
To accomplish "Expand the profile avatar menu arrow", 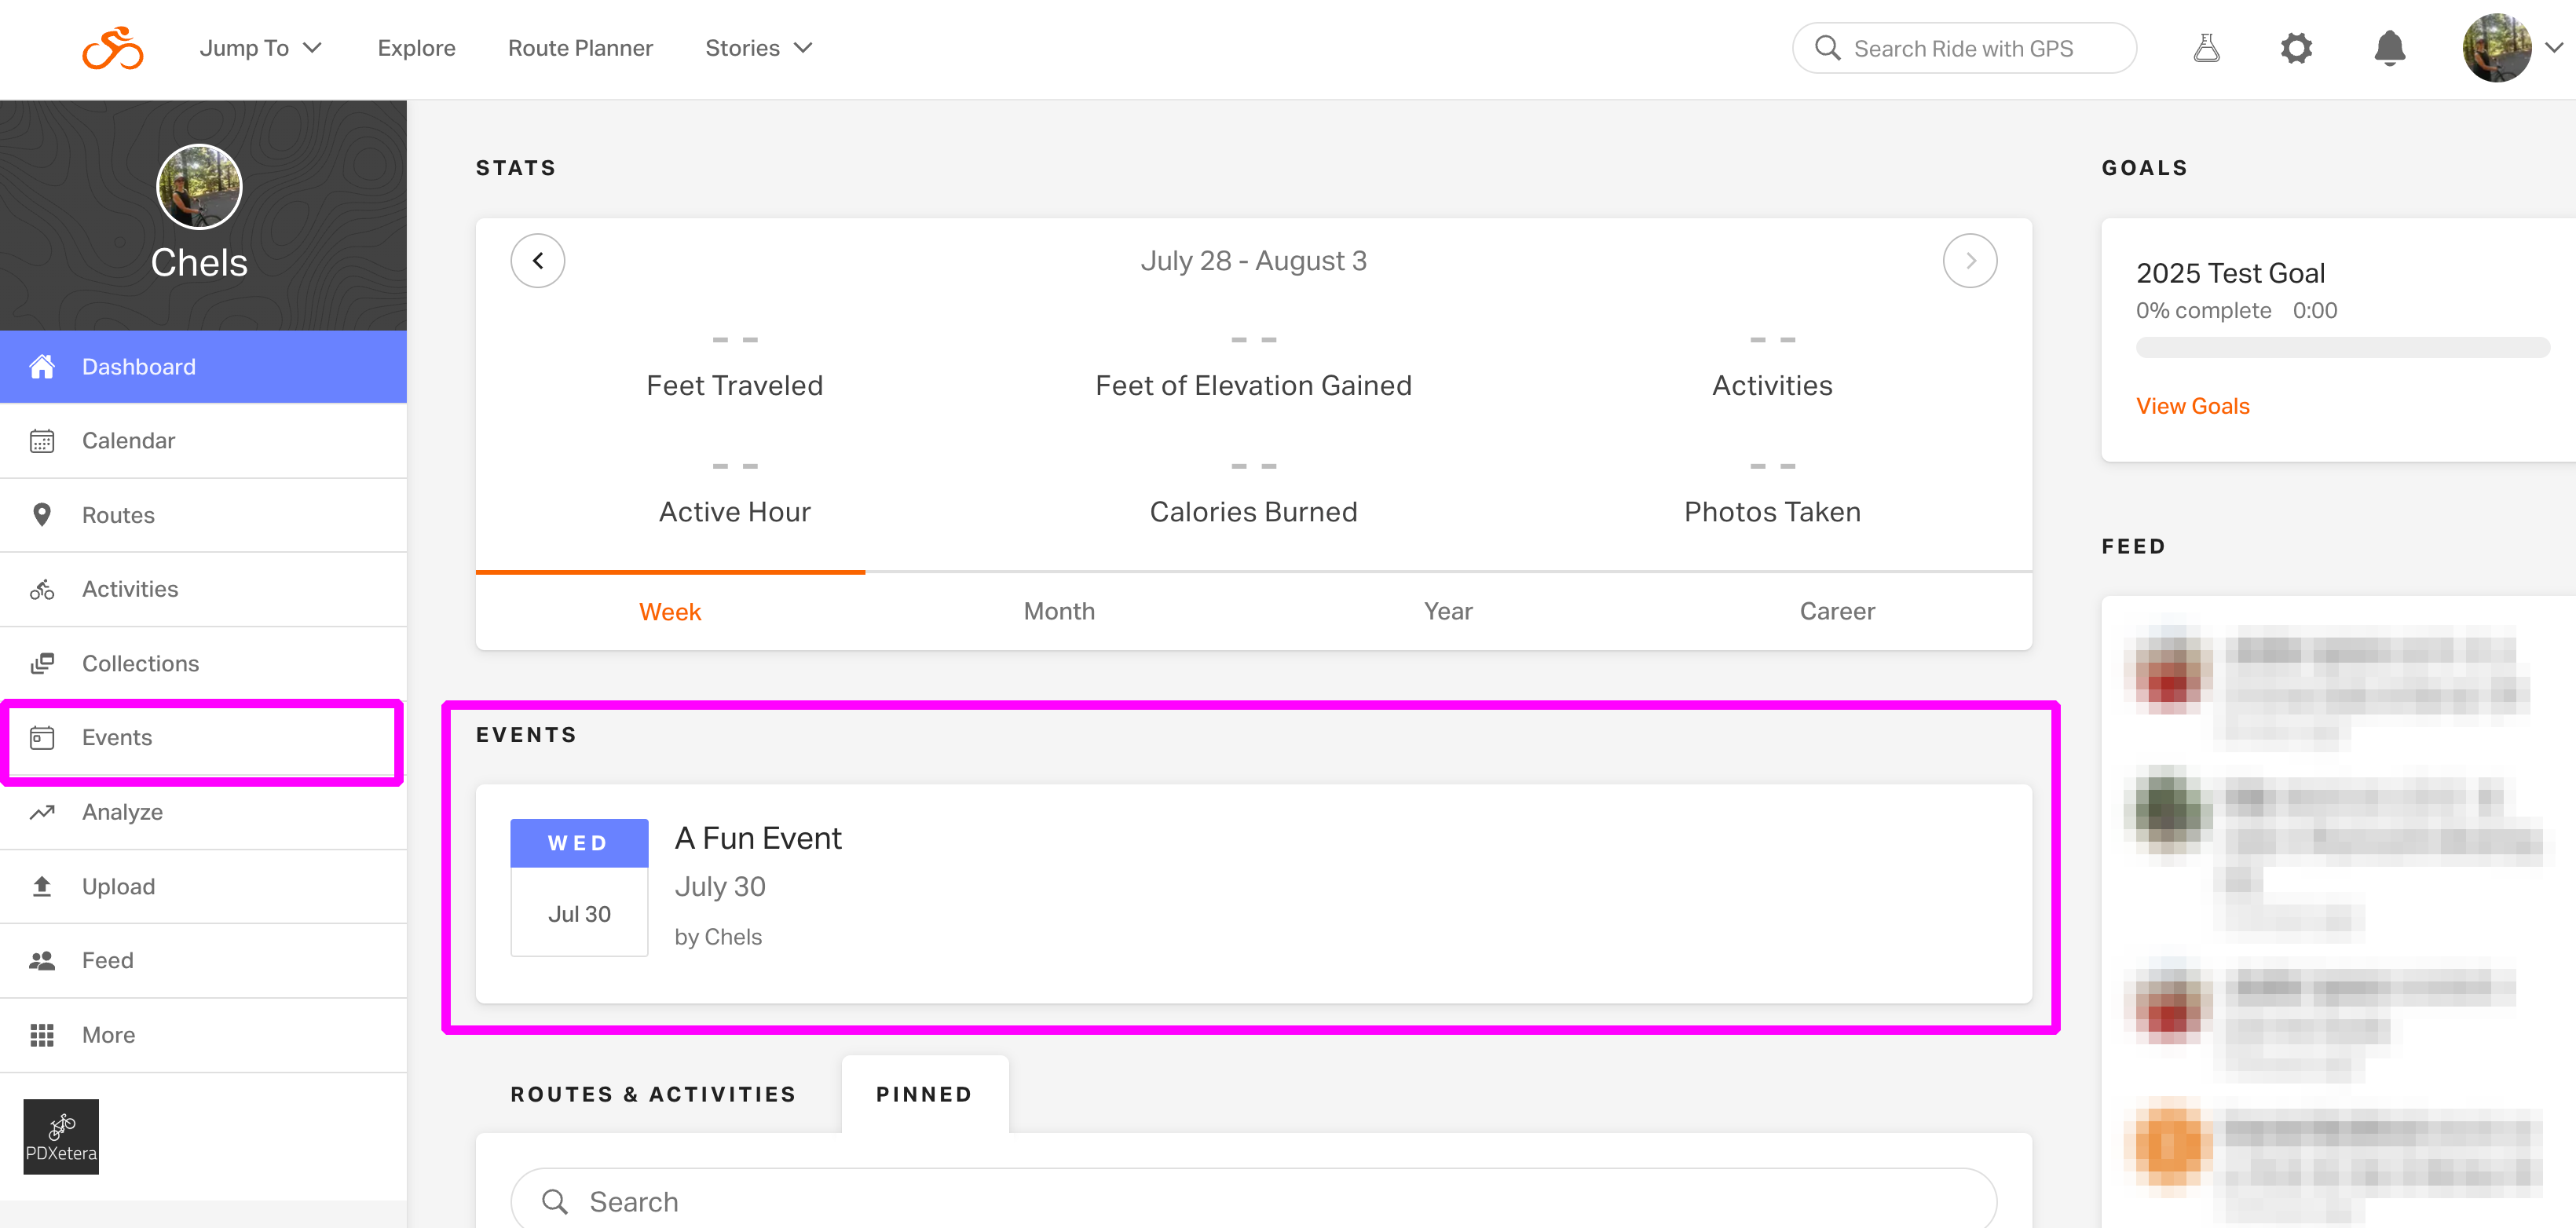I will [x=2553, y=47].
